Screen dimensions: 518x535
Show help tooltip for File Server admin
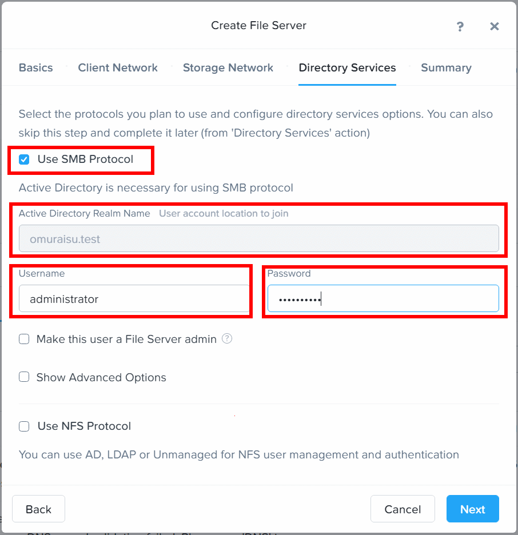[x=227, y=338]
